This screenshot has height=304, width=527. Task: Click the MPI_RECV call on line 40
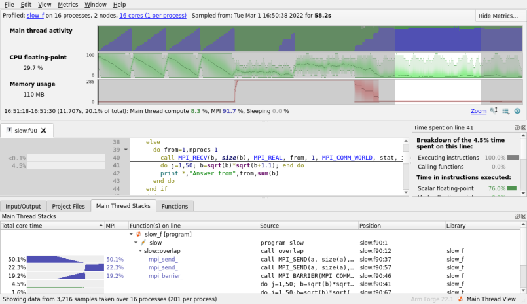coord(281,158)
